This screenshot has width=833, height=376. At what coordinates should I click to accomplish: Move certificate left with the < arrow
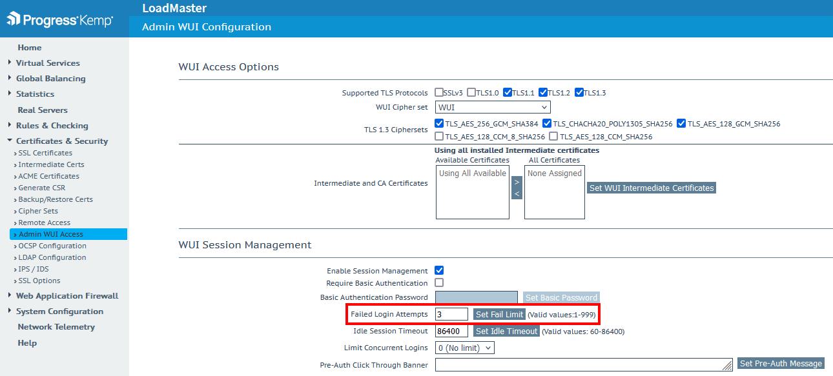(517, 193)
